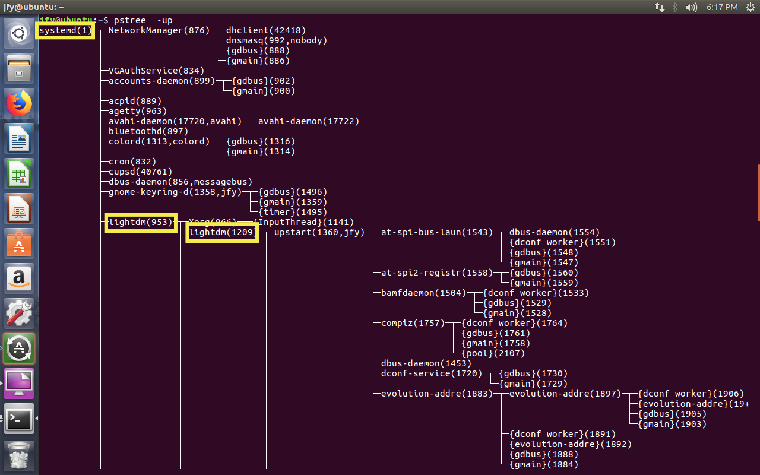760x475 pixels.
Task: Open Ubuntu Software center icon
Action: (19, 244)
